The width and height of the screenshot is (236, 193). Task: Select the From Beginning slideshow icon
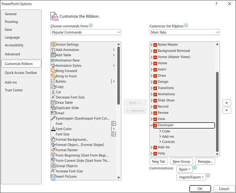[x=53, y=155]
